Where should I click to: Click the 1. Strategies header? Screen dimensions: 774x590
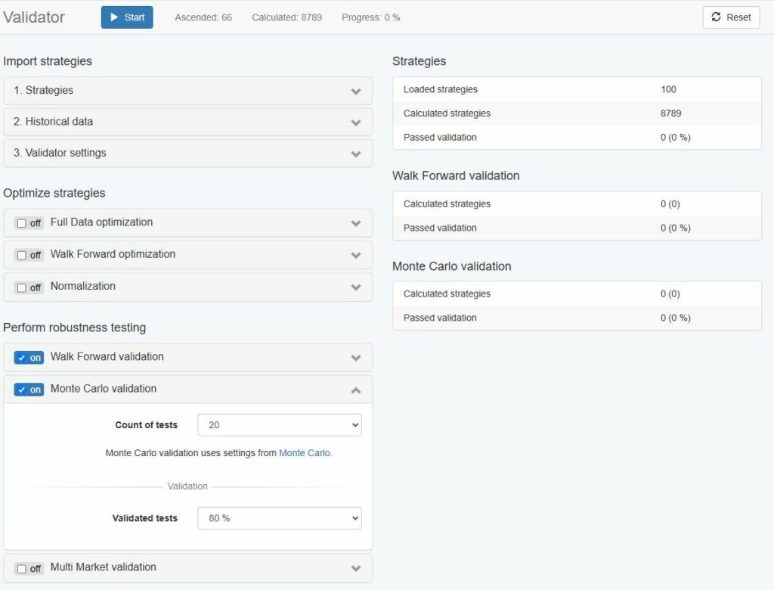point(187,91)
